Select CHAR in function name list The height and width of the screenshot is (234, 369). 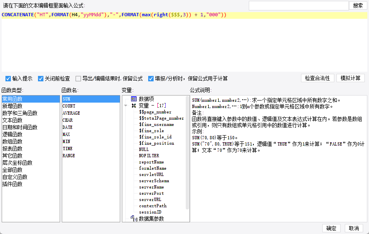(91, 120)
